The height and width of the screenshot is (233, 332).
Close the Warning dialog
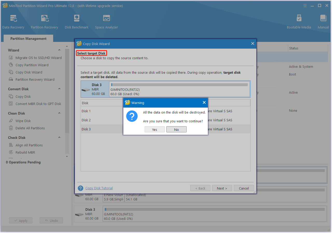[204, 103]
